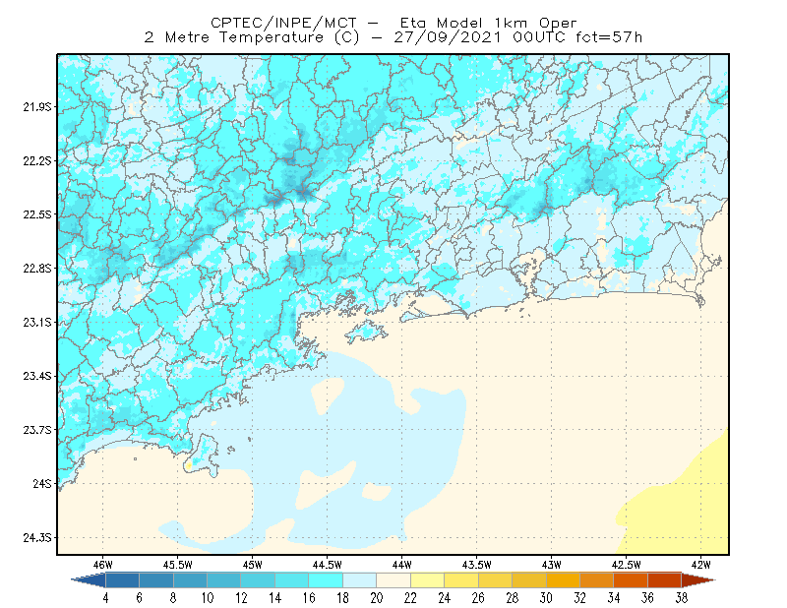
Task: Click the darkest blue swatch above label 4
Action: (x=122, y=579)
